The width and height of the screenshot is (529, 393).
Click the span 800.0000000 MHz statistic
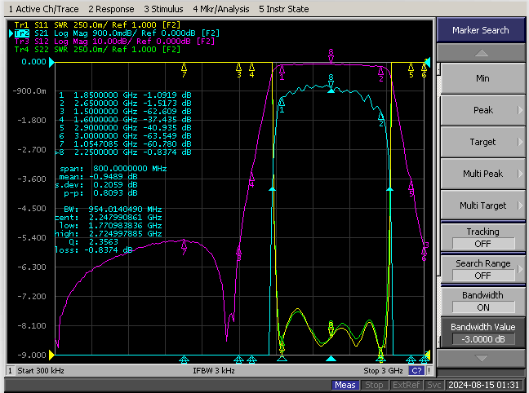tap(113, 169)
